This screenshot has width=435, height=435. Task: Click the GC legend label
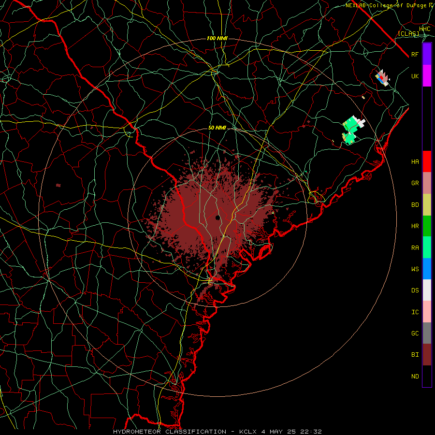[x=415, y=333]
